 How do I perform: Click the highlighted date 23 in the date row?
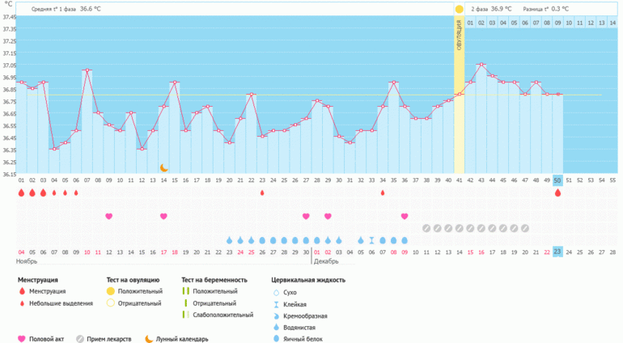click(x=557, y=252)
